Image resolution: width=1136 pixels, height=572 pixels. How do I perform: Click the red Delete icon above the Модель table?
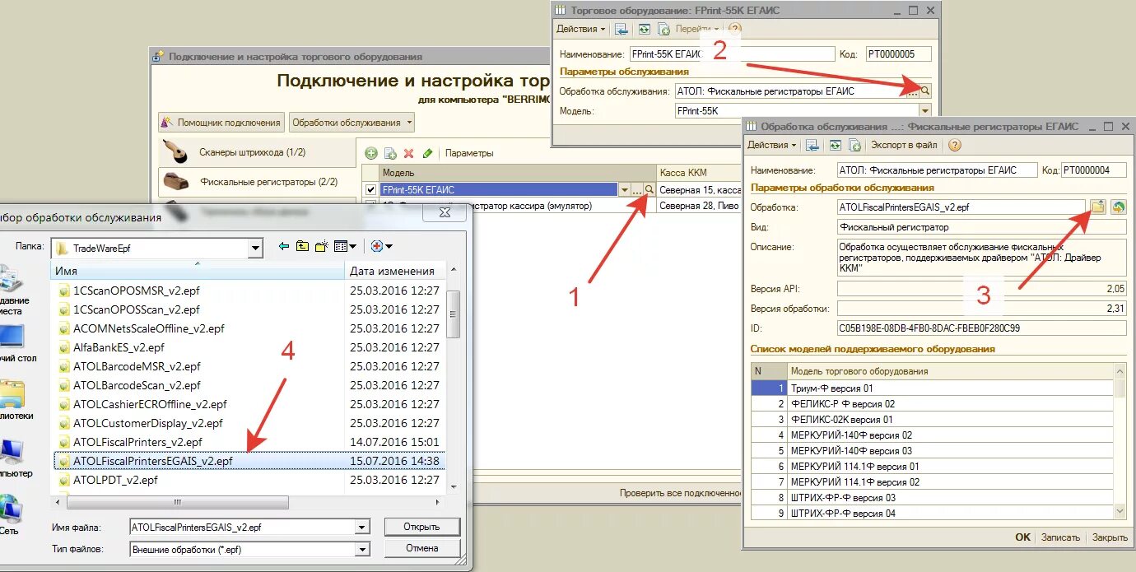[x=408, y=153]
